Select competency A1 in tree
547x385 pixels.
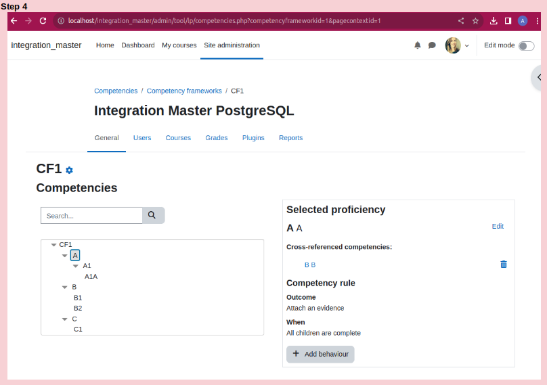(87, 266)
